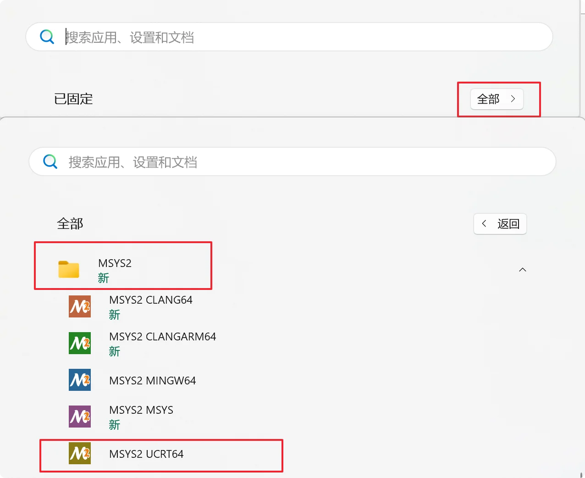This screenshot has height=478, width=585.
Task: Focus the lower 搜索应用、设置和文档 search field
Action: 292,161
